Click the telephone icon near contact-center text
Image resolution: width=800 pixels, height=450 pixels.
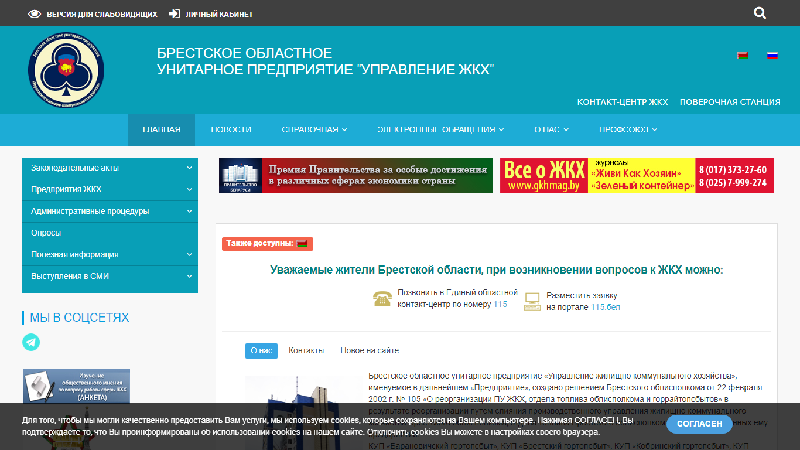click(x=382, y=299)
